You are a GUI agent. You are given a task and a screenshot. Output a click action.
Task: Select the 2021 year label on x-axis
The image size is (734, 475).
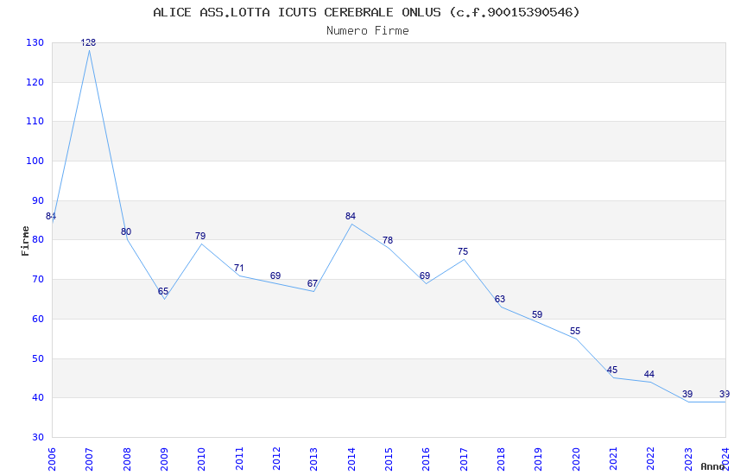pos(613,459)
